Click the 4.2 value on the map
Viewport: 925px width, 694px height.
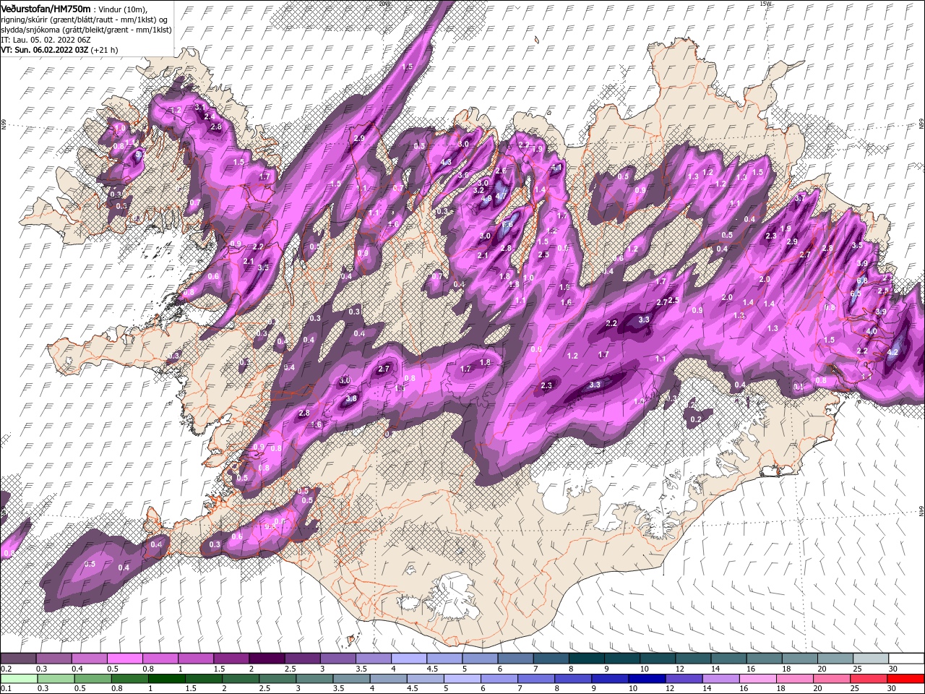tap(892, 353)
